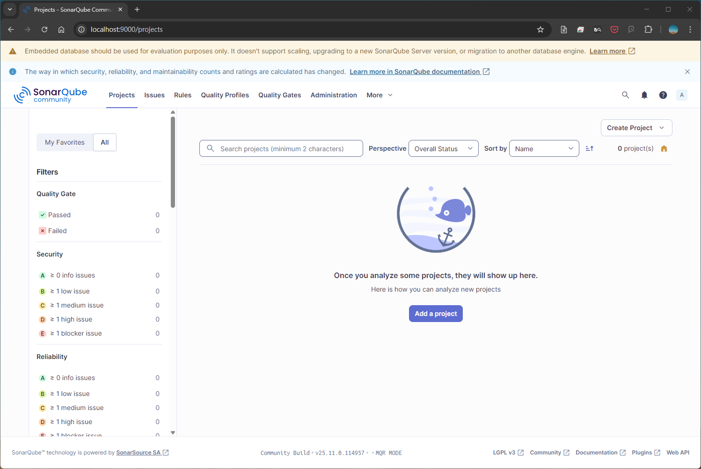This screenshot has height=469, width=701.
Task: Click the orange home icon by project count
Action: click(664, 148)
